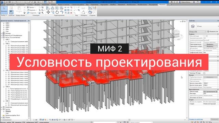219x123 pixels.
Task: Open the Стадия value Новая конструкция
Action: [210, 104]
